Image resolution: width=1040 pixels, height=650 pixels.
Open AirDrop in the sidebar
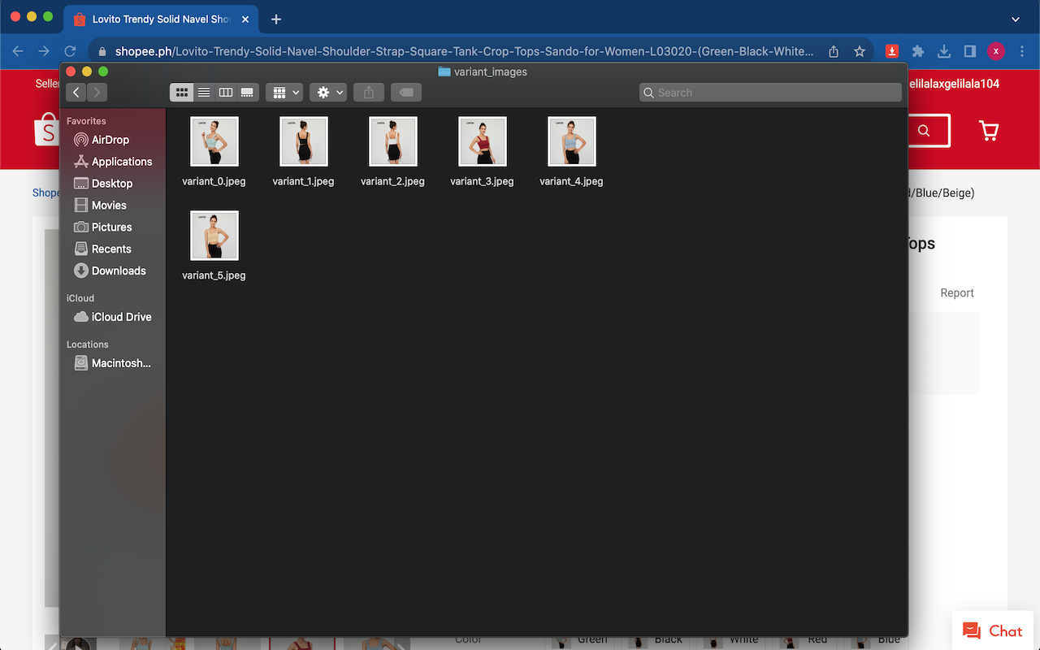pyautogui.click(x=110, y=140)
